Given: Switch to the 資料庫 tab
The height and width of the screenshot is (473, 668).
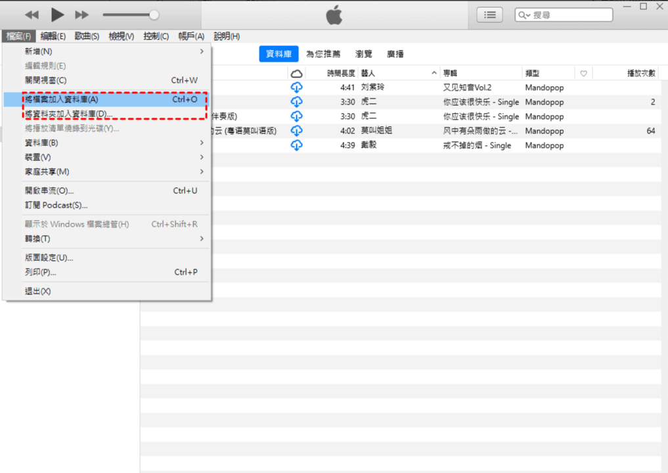Looking at the screenshot, I should pos(278,54).
